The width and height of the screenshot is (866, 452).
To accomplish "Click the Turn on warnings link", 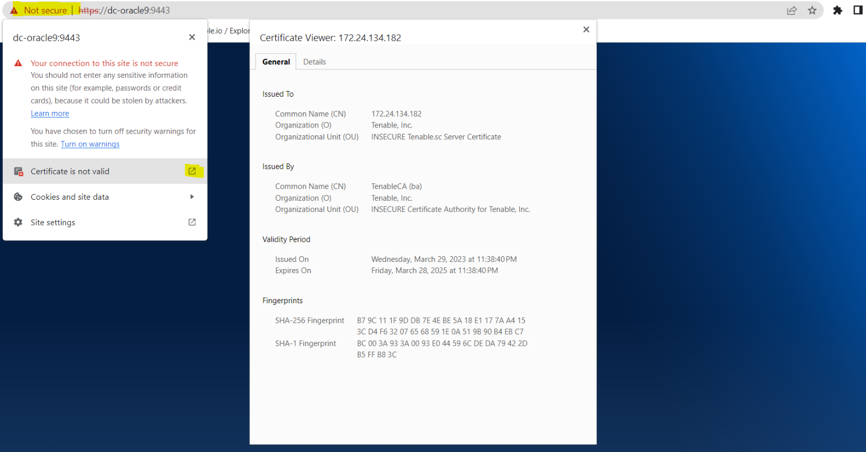I will [90, 144].
